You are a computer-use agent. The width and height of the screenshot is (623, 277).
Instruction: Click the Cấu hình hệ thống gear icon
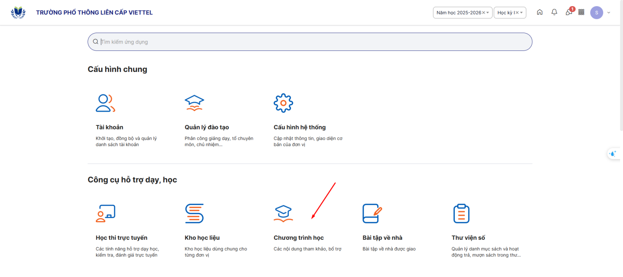[x=283, y=103]
